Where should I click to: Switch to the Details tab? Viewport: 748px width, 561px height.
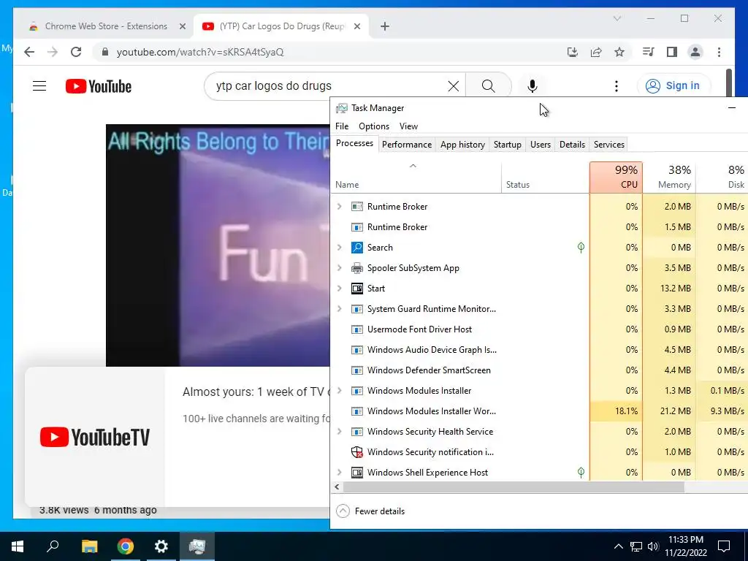click(572, 145)
